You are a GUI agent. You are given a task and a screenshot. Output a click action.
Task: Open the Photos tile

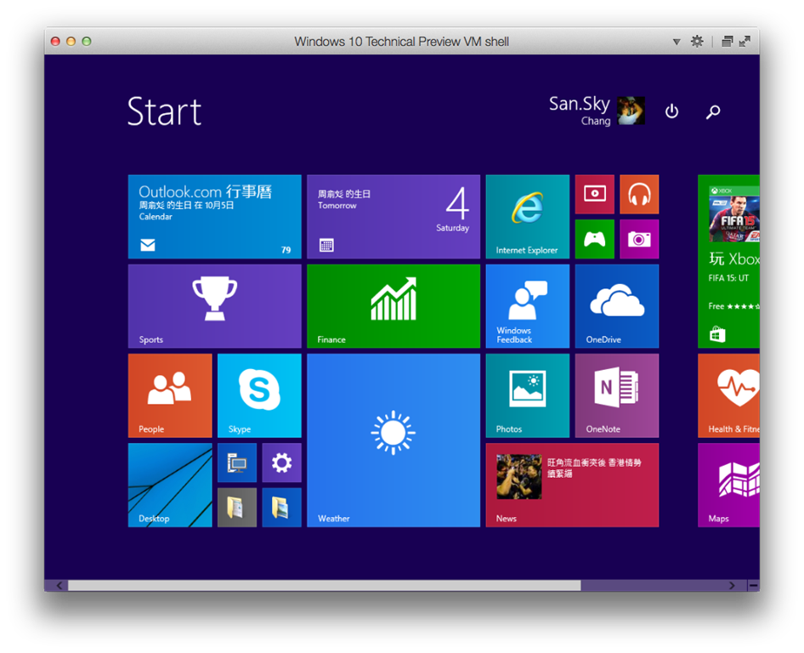click(528, 395)
